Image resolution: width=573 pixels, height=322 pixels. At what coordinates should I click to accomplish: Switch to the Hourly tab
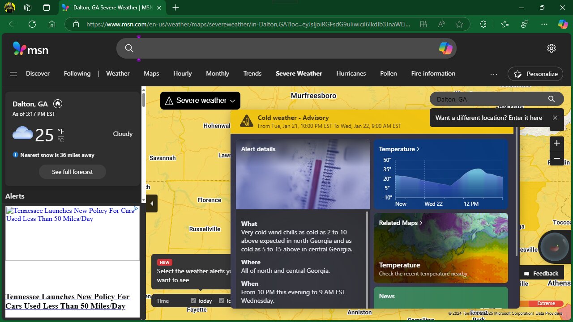click(182, 74)
